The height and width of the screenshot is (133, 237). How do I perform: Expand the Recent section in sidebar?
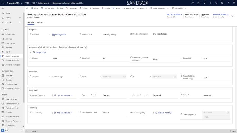pos(20,18)
